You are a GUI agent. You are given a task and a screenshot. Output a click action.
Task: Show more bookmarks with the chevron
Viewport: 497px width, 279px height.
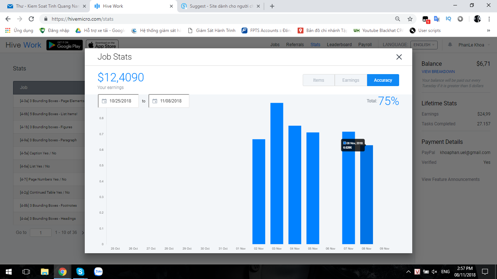489,31
